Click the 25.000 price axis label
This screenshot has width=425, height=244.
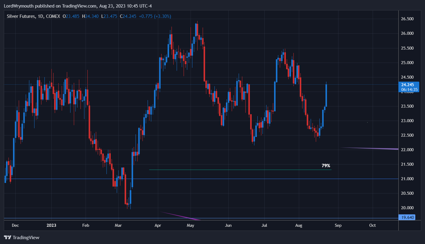(407, 63)
